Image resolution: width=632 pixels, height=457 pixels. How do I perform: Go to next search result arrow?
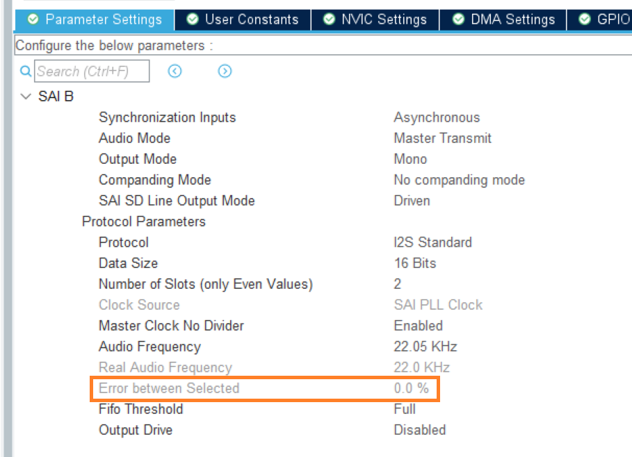pos(225,71)
